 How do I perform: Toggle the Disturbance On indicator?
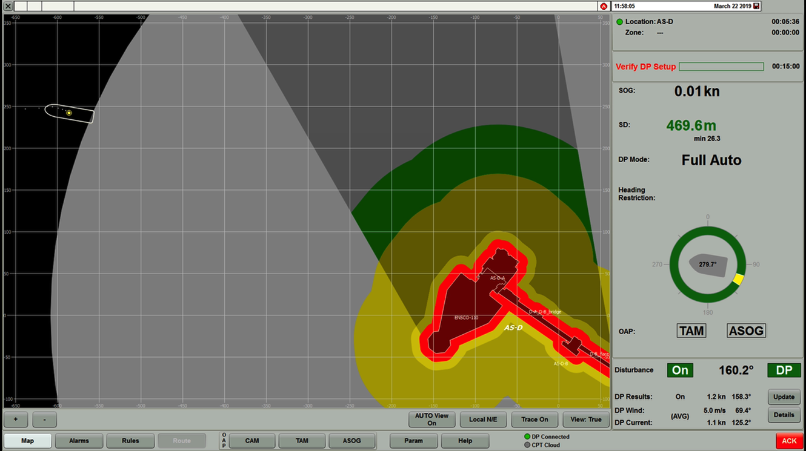[680, 370]
